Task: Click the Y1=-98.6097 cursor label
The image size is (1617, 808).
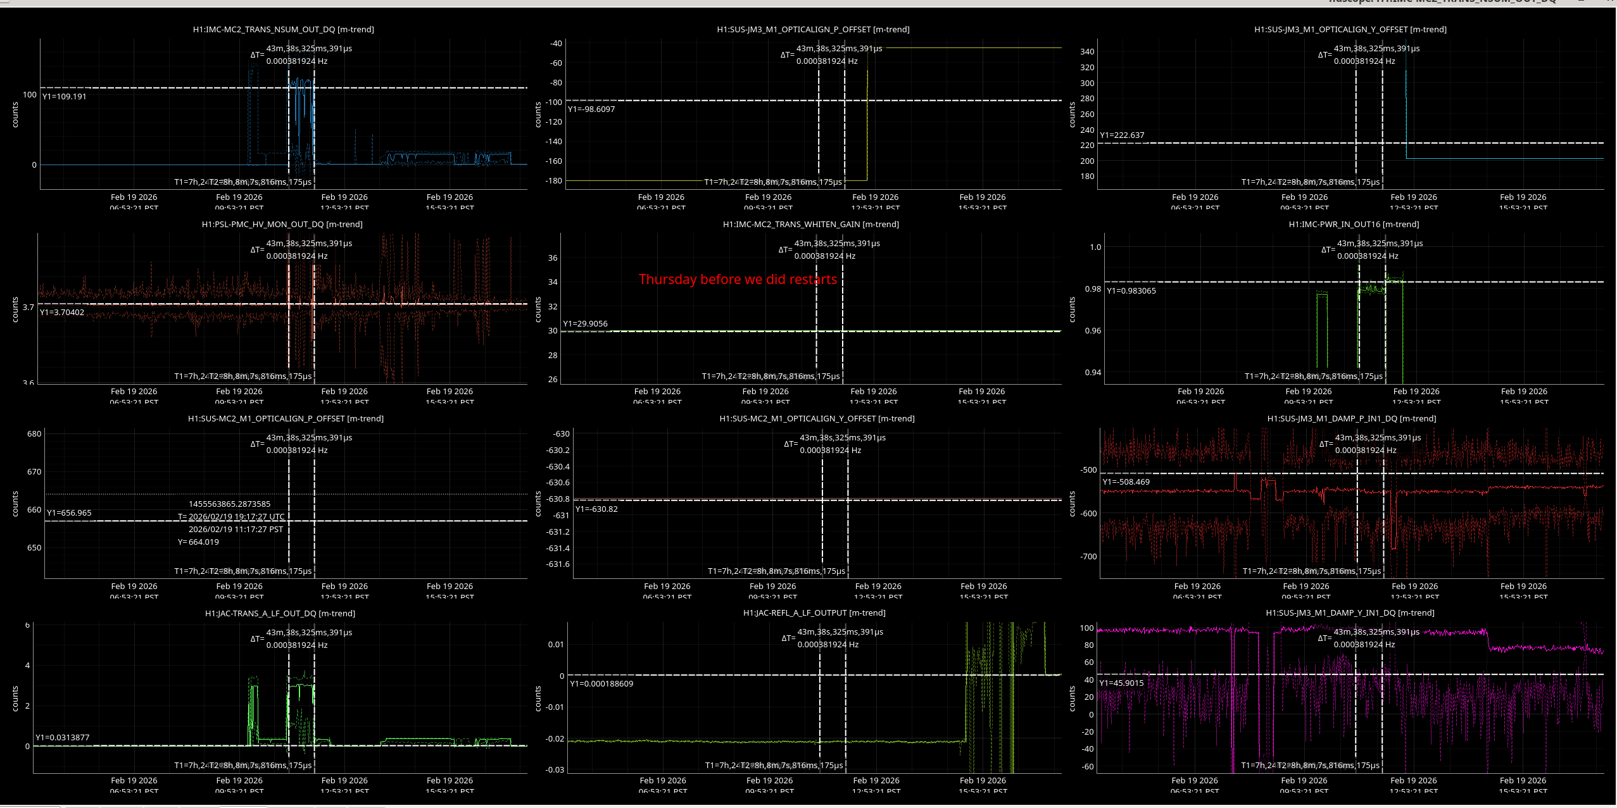Action: click(591, 109)
